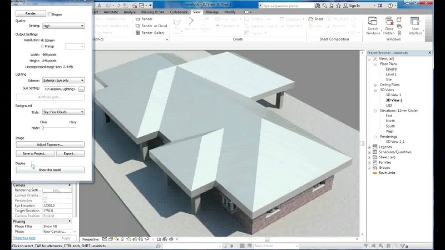Open the Quality Setting dropdown
The width and height of the screenshot is (445, 250).
(x=63, y=26)
